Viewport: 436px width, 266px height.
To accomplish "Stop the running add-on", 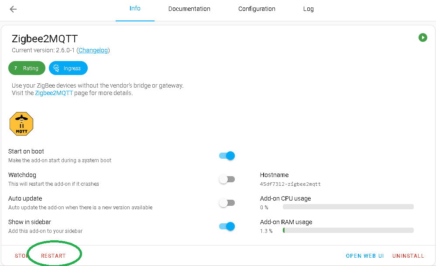I will pos(21,256).
